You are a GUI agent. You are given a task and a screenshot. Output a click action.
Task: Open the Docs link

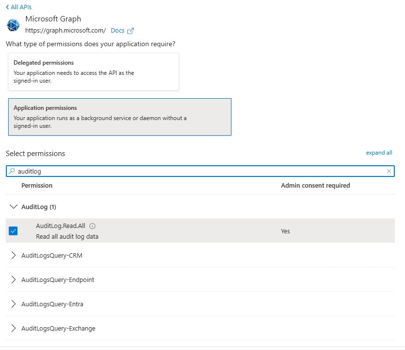(118, 31)
